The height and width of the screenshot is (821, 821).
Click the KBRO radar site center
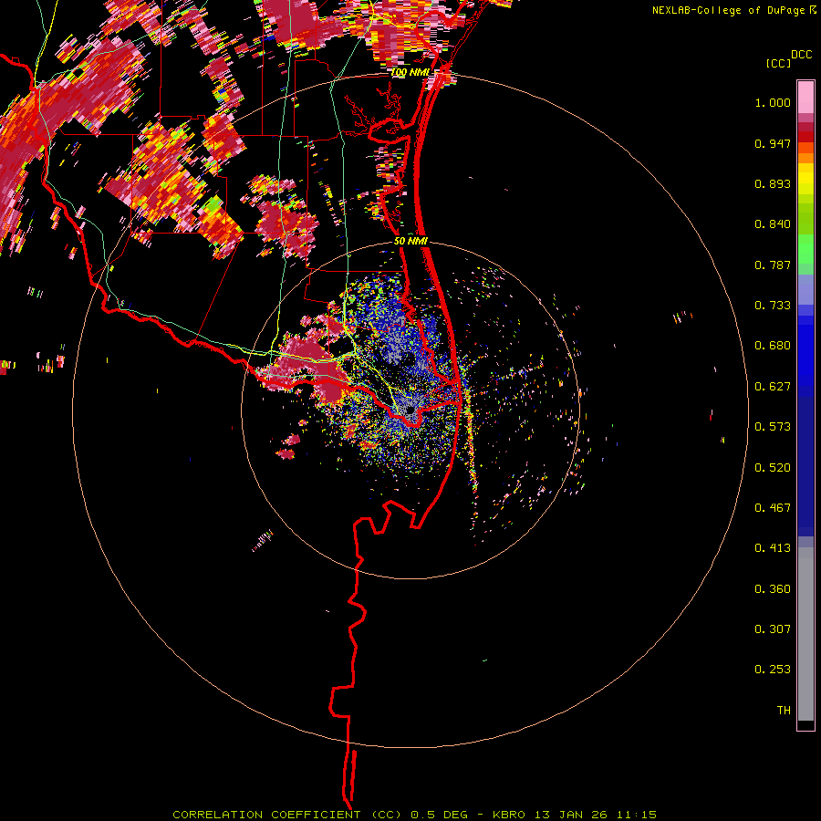coord(410,410)
